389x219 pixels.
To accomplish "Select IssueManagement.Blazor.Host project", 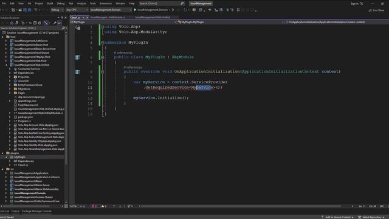I will coord(31,44).
